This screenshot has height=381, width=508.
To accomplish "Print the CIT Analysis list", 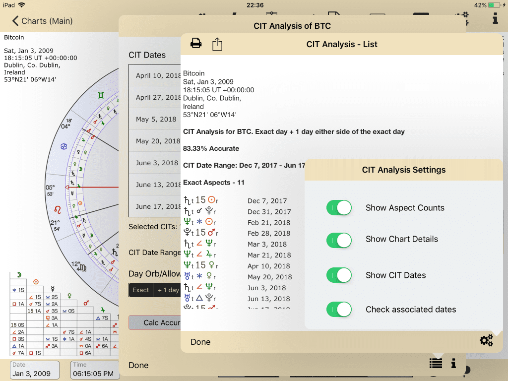I will click(196, 43).
